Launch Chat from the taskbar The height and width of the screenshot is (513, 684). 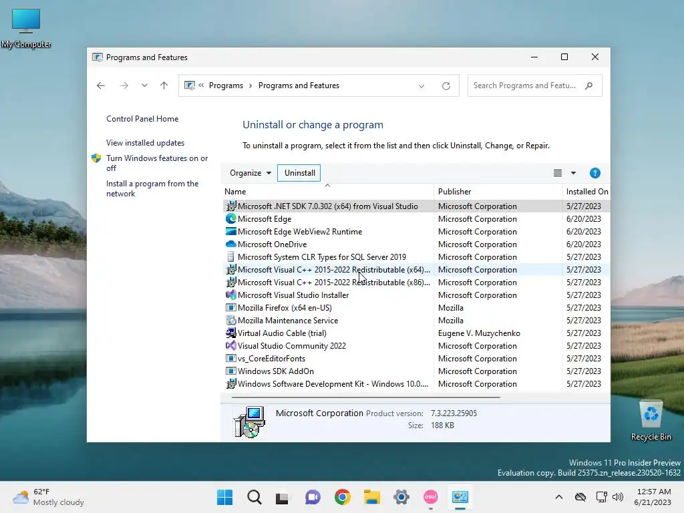pyautogui.click(x=313, y=497)
